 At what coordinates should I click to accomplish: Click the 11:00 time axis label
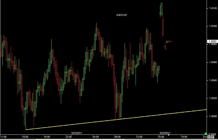click(3, 137)
